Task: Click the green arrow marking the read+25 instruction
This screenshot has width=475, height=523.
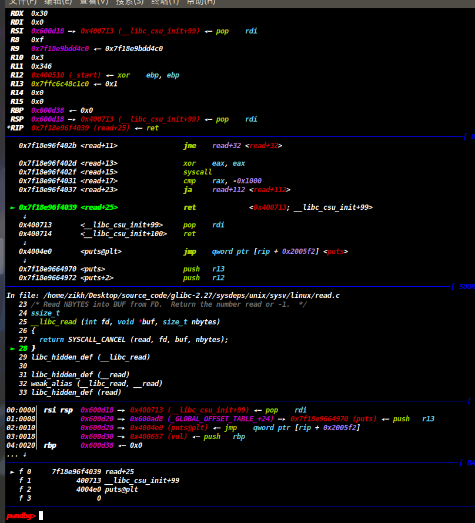Action: [x=12, y=207]
